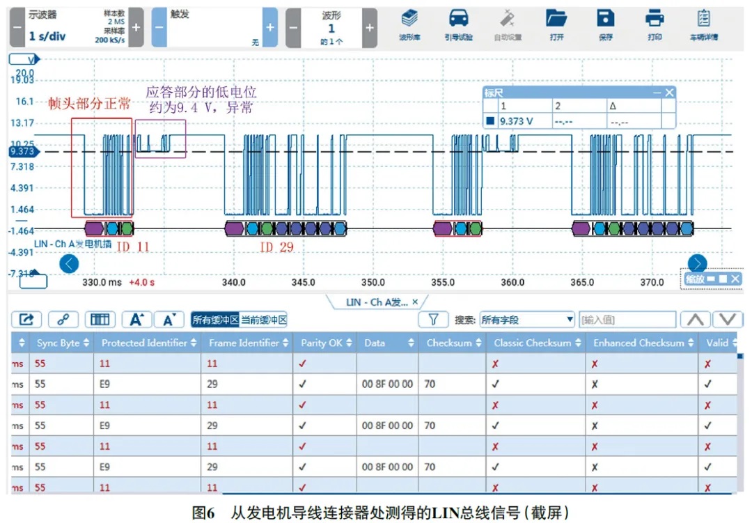
Task: Open the table columns icon
Action: (100, 320)
